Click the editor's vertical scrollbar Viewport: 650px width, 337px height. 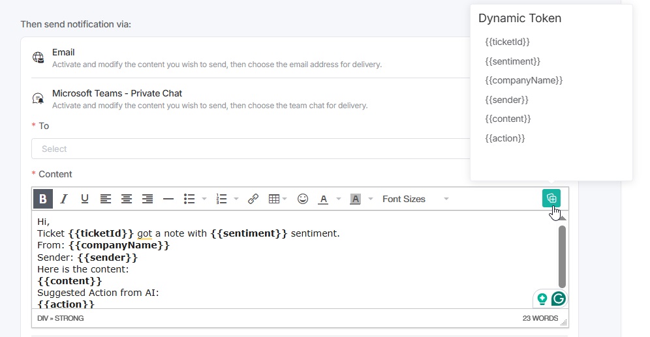point(563,256)
